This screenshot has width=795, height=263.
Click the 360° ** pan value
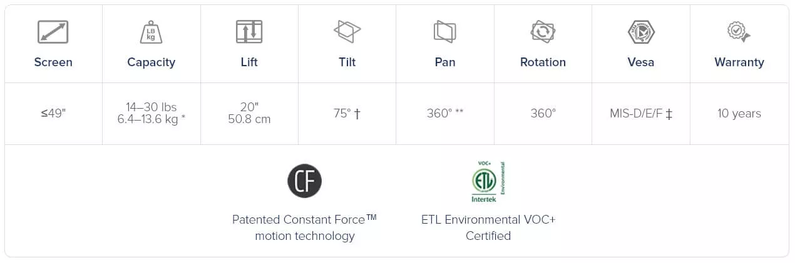tap(445, 114)
